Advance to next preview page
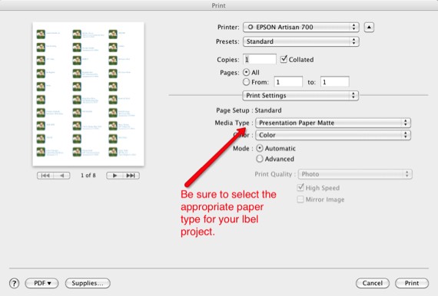438x296 pixels. (x=114, y=176)
